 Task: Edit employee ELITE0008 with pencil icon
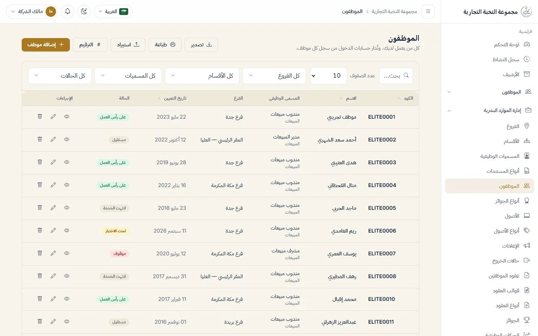click(53, 276)
